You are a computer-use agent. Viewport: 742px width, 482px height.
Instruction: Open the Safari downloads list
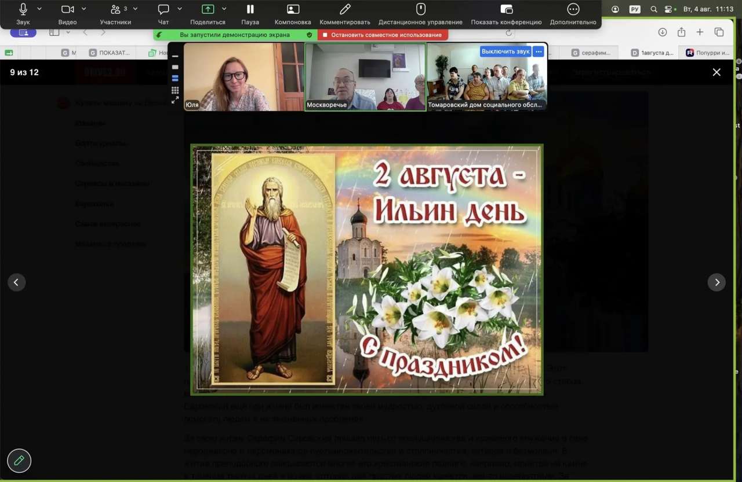663,32
